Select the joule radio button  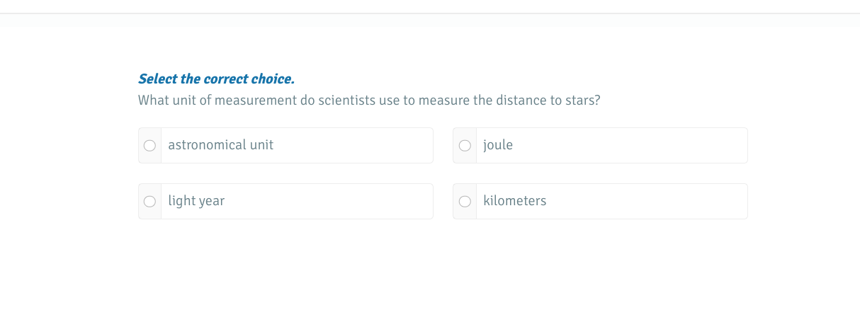[465, 146]
